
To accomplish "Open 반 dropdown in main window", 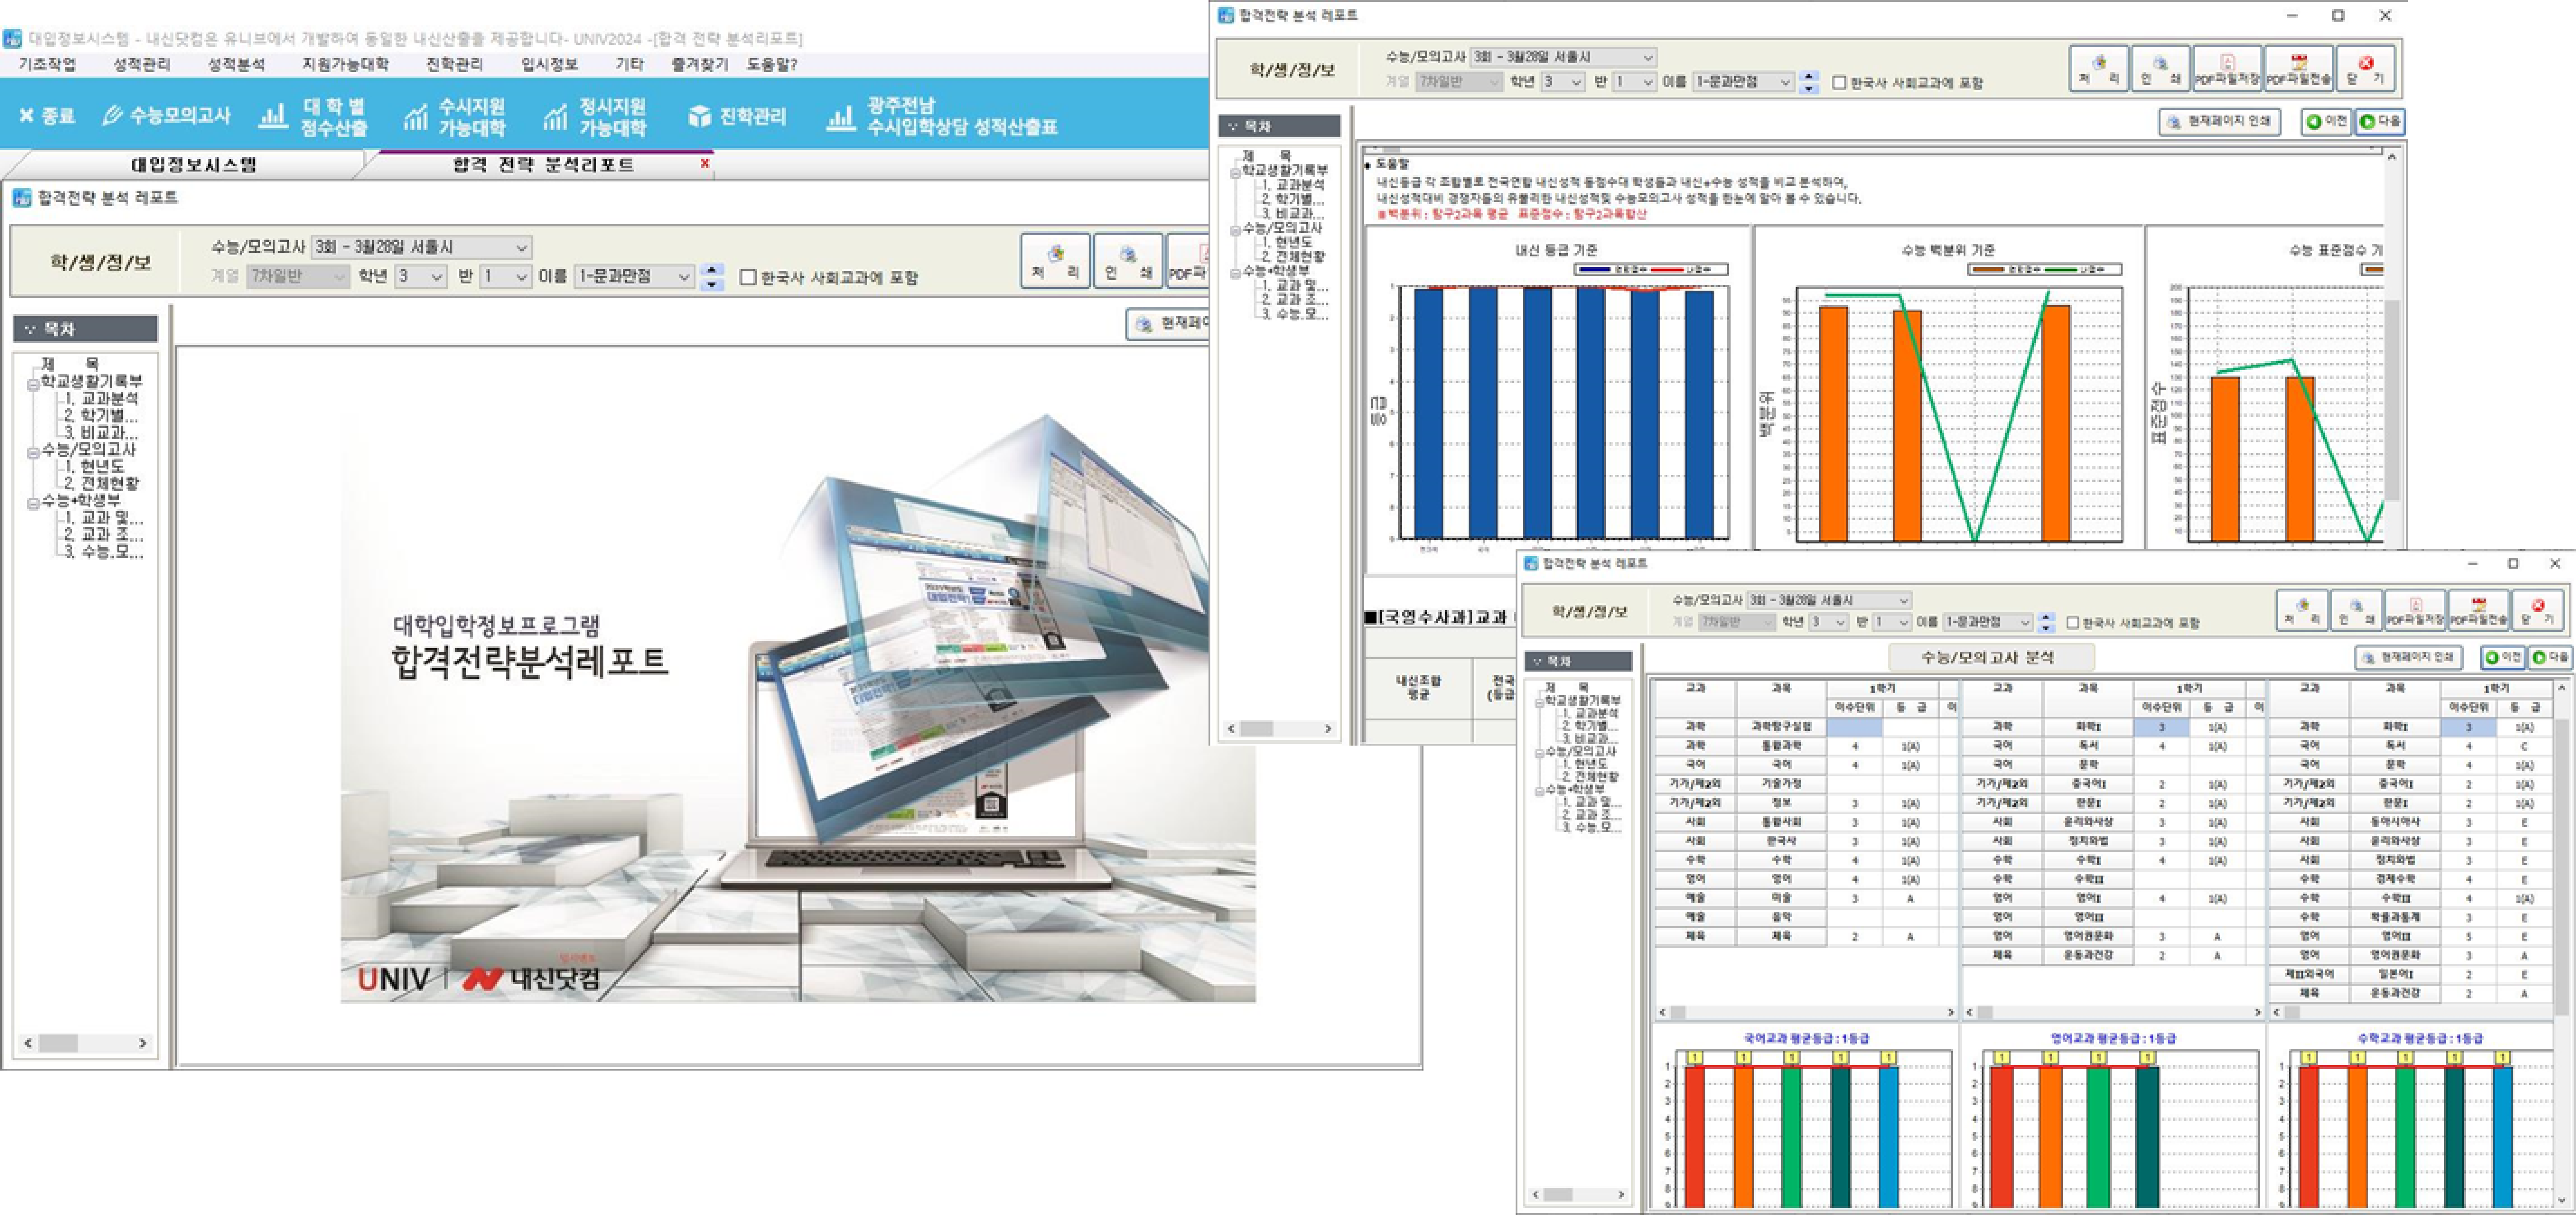I will pyautogui.click(x=505, y=276).
